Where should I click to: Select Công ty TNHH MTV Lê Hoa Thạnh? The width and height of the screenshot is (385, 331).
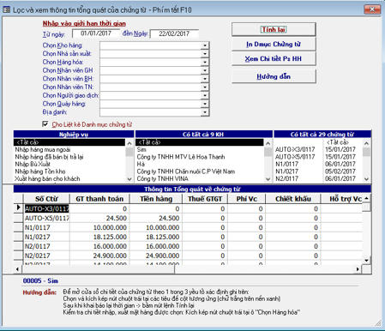point(200,157)
